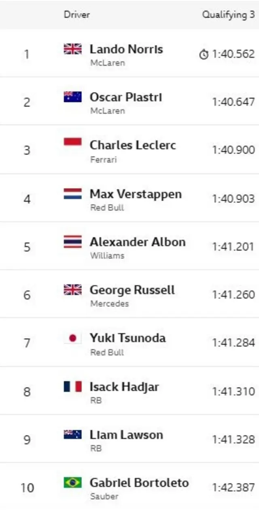Image resolution: width=259 pixels, height=510 pixels.
Task: Click the Australian flag next to Oscar Piastri
Action: [x=73, y=97]
